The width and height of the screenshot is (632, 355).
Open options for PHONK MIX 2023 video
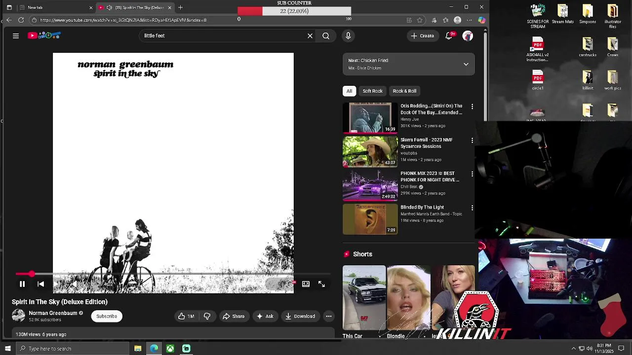472,174
